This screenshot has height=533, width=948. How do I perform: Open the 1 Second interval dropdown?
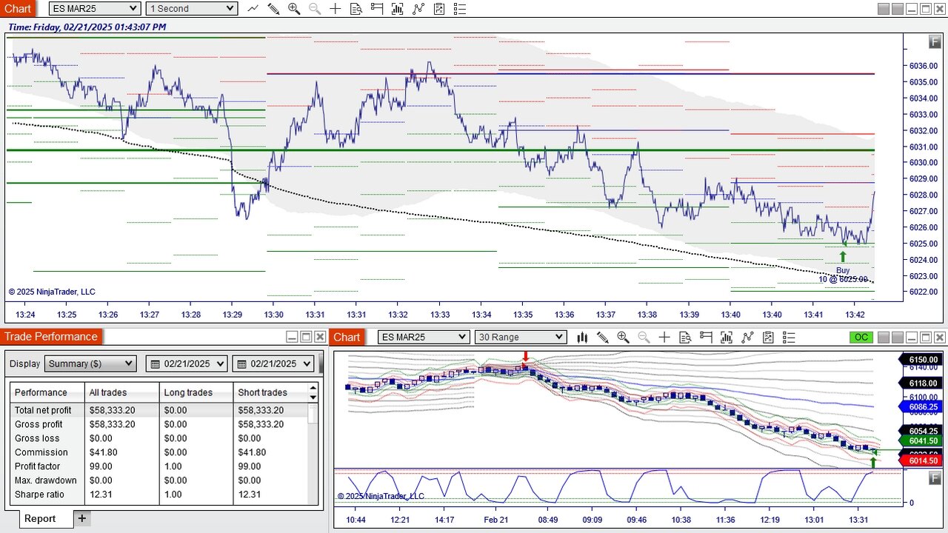point(192,9)
